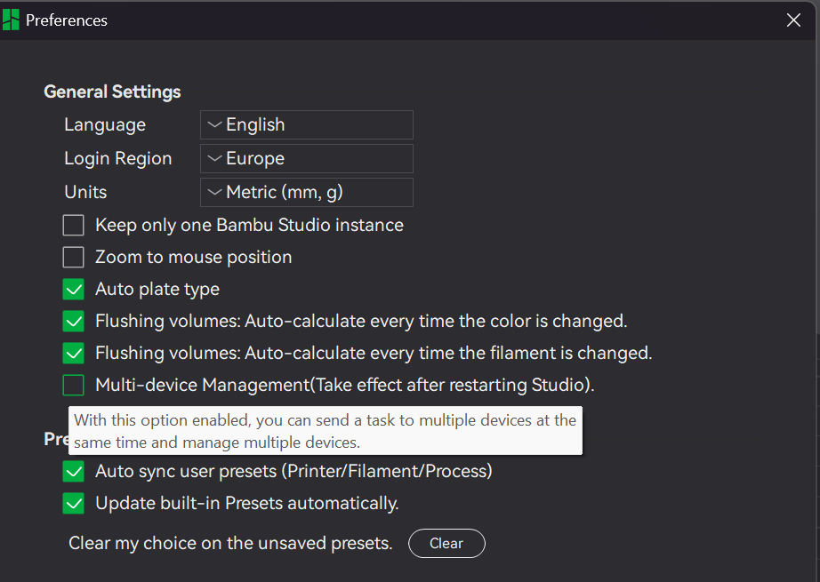Click the Language label text
The image size is (820, 582).
point(105,125)
